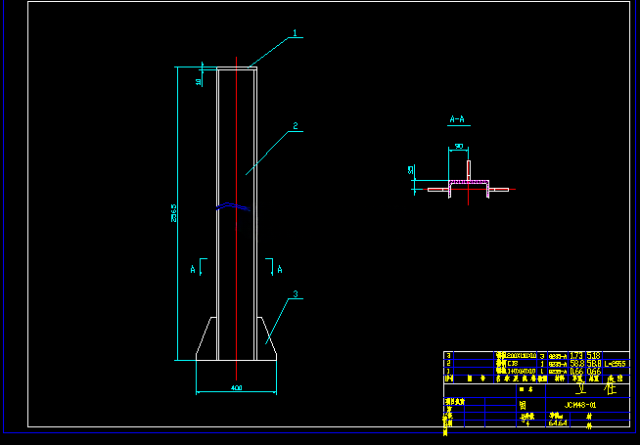
Task: Pick the '400' base width dimension text
Action: pyautogui.click(x=236, y=387)
